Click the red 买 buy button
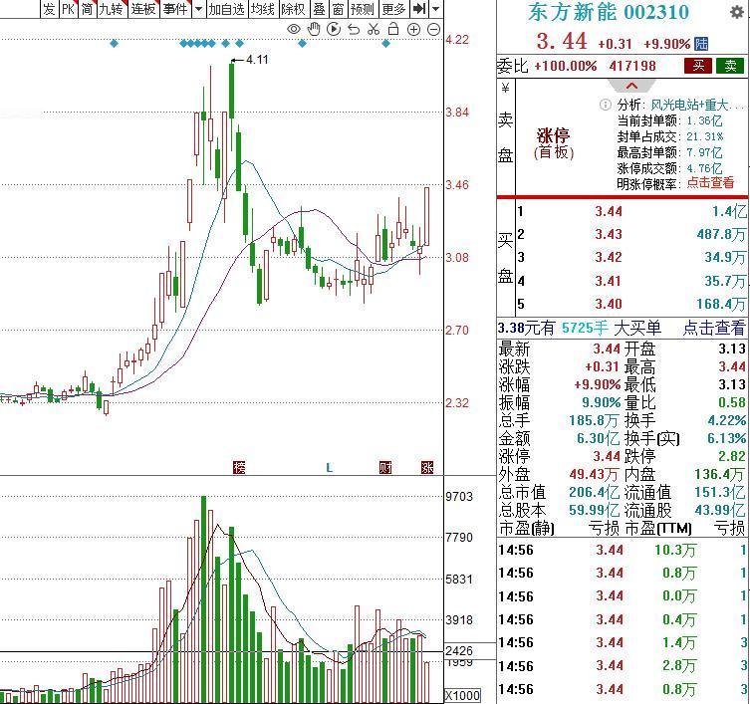The height and width of the screenshot is (704, 750). tap(698, 66)
